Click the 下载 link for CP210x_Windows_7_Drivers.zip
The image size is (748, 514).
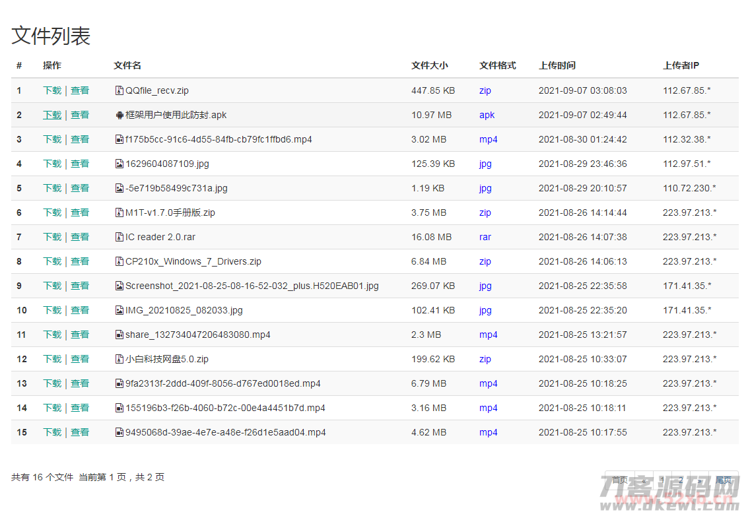(51, 261)
